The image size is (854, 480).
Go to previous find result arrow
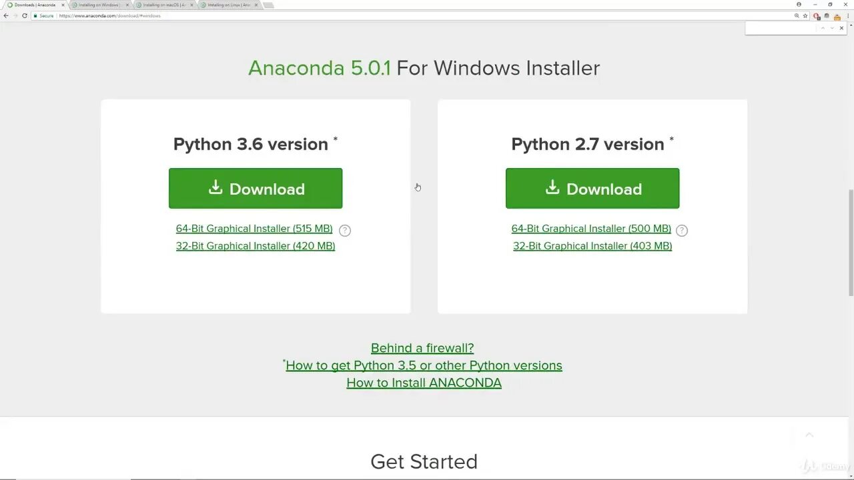823,28
